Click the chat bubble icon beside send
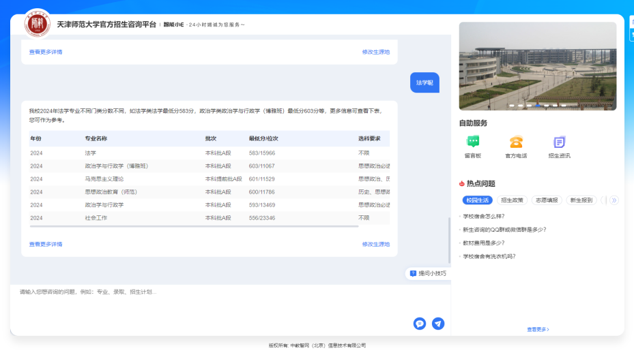 420,324
